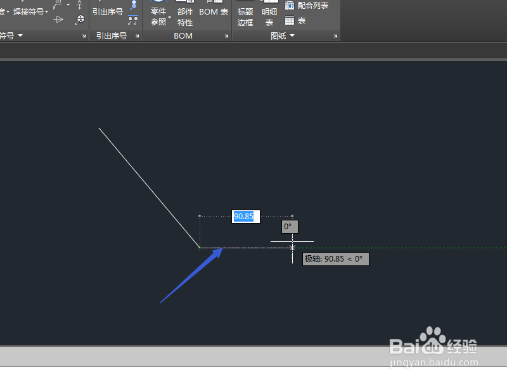Open the BOM panel dialog launcher

tap(227, 36)
